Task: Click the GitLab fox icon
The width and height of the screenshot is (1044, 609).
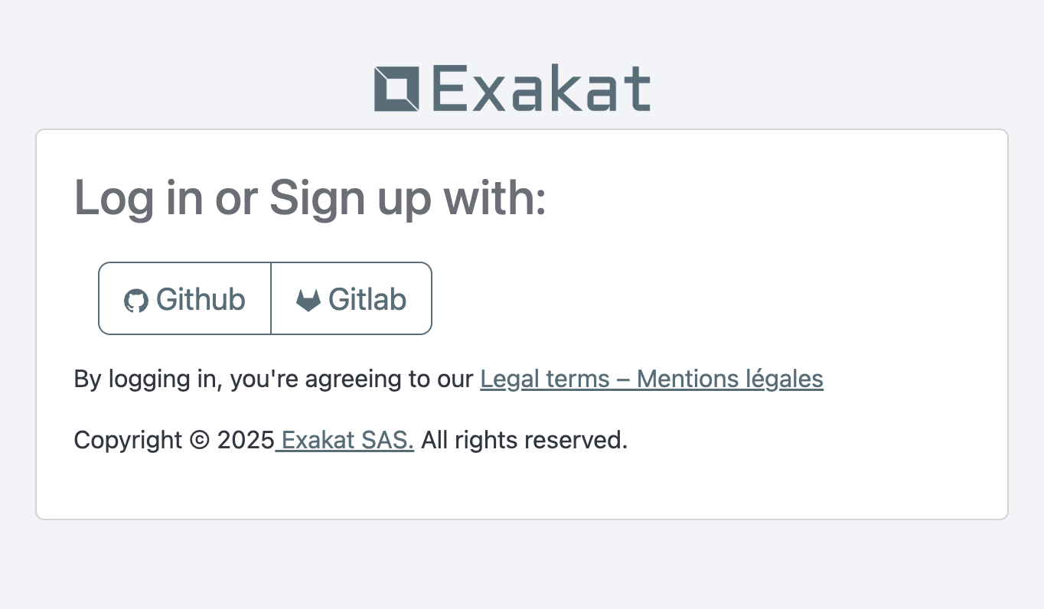Action: (308, 300)
